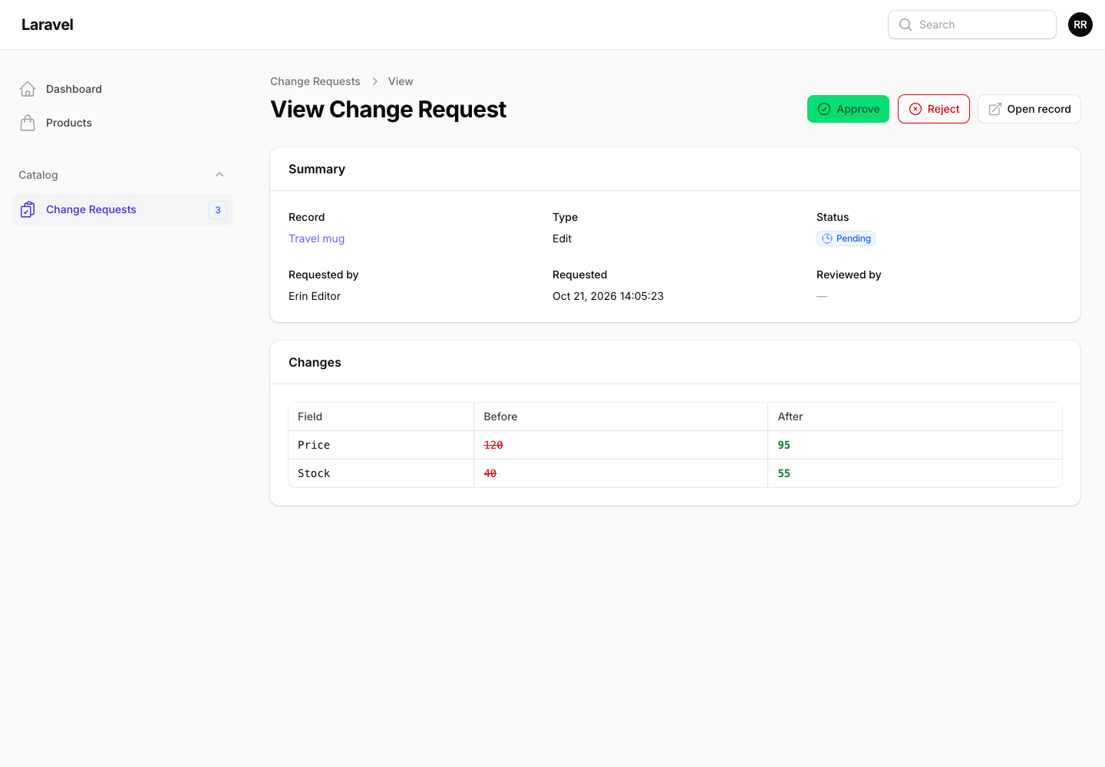Click the Pending status badge
This screenshot has width=1105, height=767.
tap(846, 239)
